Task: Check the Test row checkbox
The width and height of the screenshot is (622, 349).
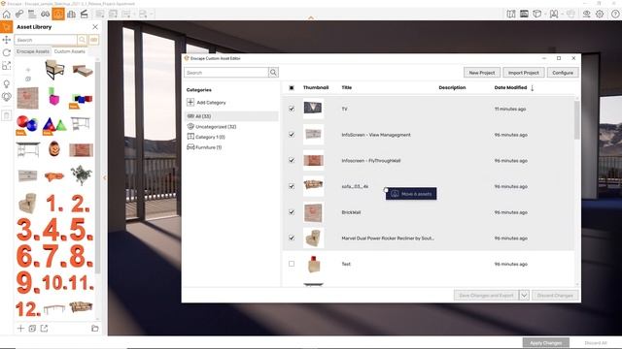Action: click(292, 264)
